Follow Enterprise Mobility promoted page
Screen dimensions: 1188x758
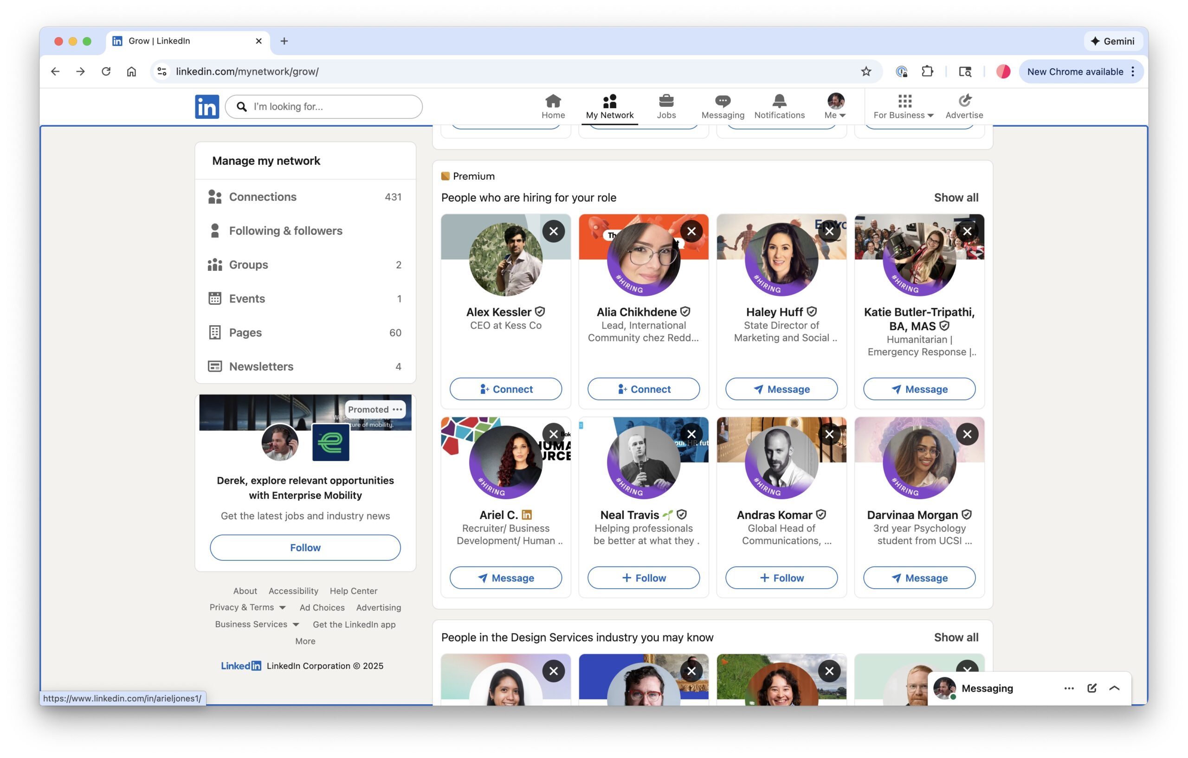[x=305, y=547]
